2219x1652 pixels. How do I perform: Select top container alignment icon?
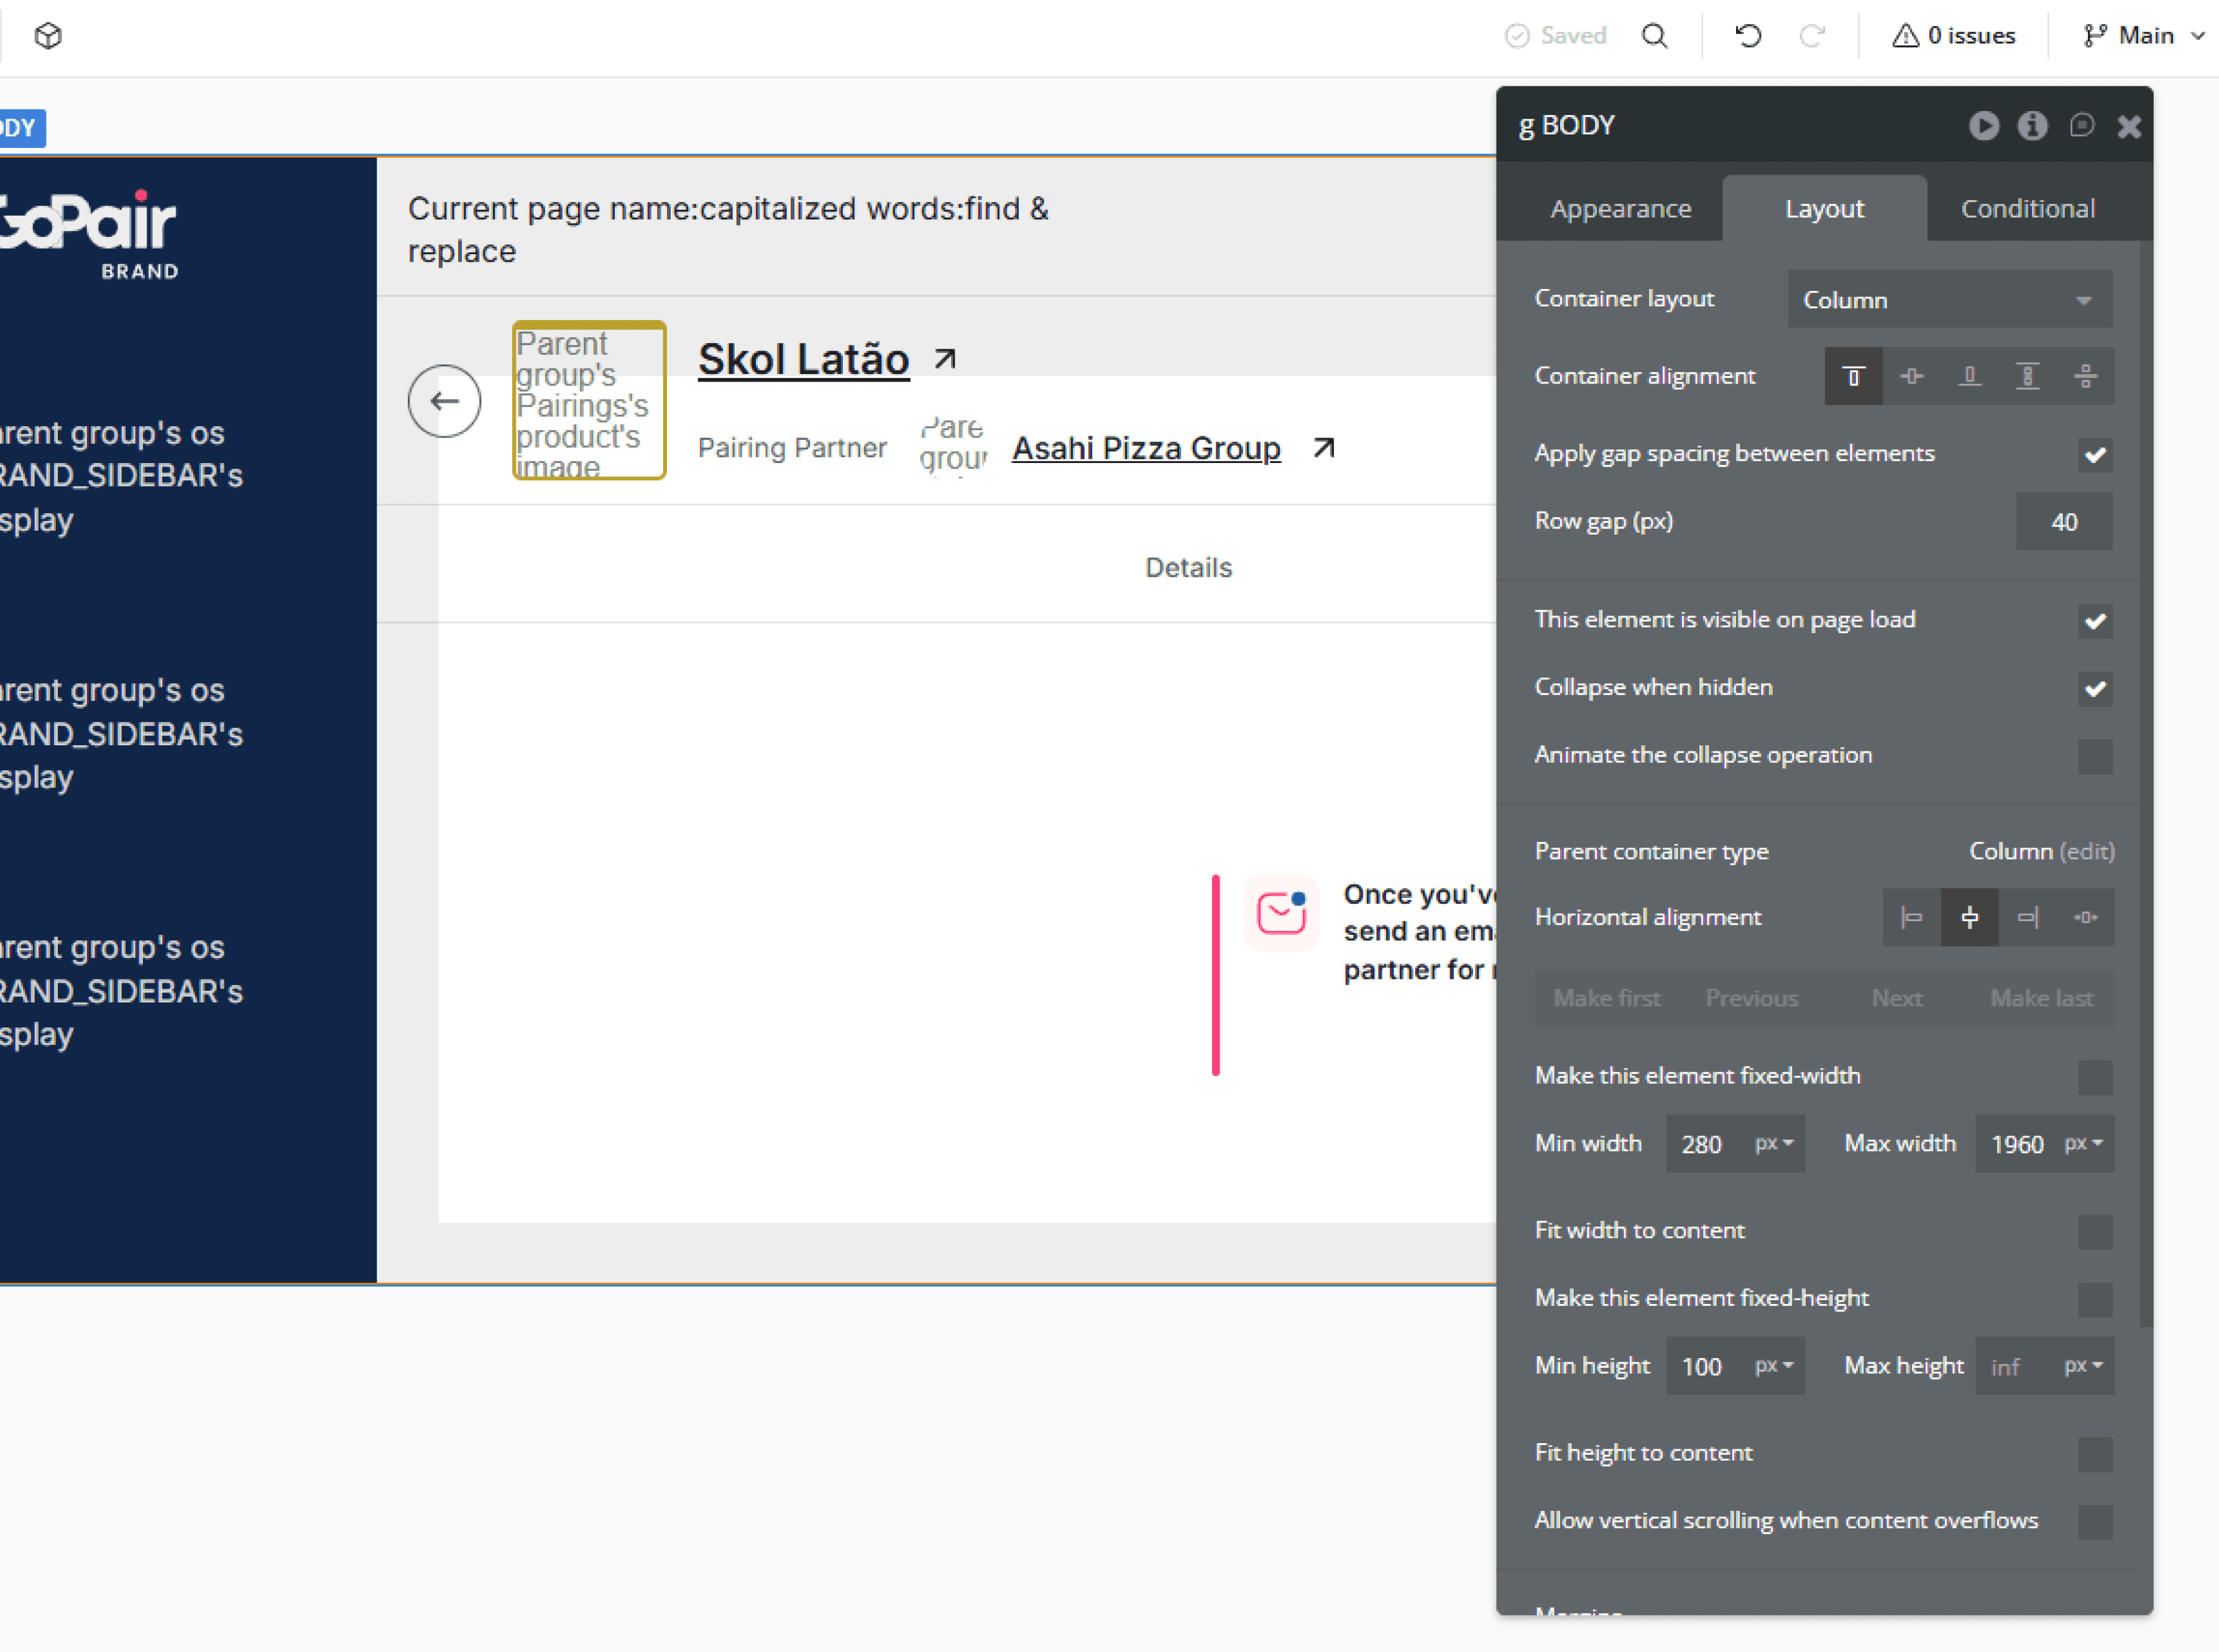tap(1853, 376)
